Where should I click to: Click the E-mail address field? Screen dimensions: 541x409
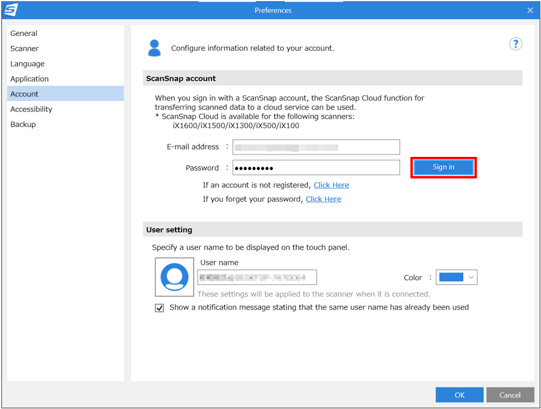(316, 147)
